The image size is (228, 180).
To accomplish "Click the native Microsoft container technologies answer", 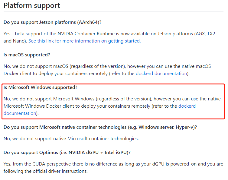I will (71, 139).
